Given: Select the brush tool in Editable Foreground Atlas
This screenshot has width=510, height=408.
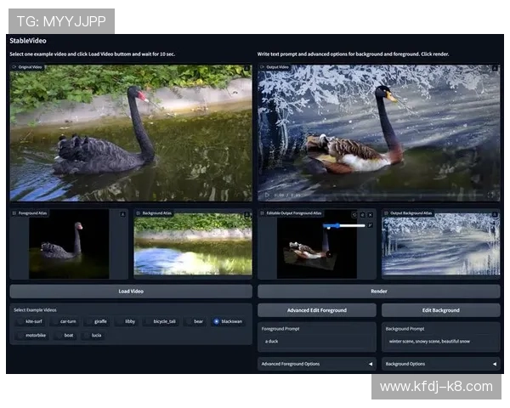Looking at the screenshot, I should (x=371, y=225).
